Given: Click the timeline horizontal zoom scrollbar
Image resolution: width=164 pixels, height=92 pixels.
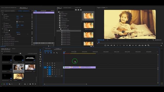Looking at the screenshot, I should (x=66, y=84).
